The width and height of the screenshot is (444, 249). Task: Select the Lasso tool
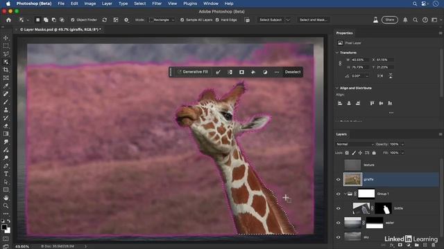6,54
